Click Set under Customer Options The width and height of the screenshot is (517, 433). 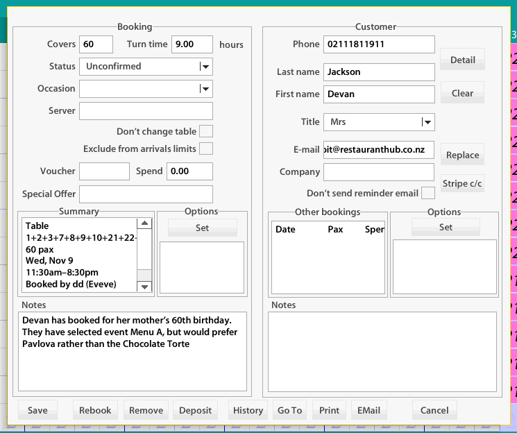(446, 227)
